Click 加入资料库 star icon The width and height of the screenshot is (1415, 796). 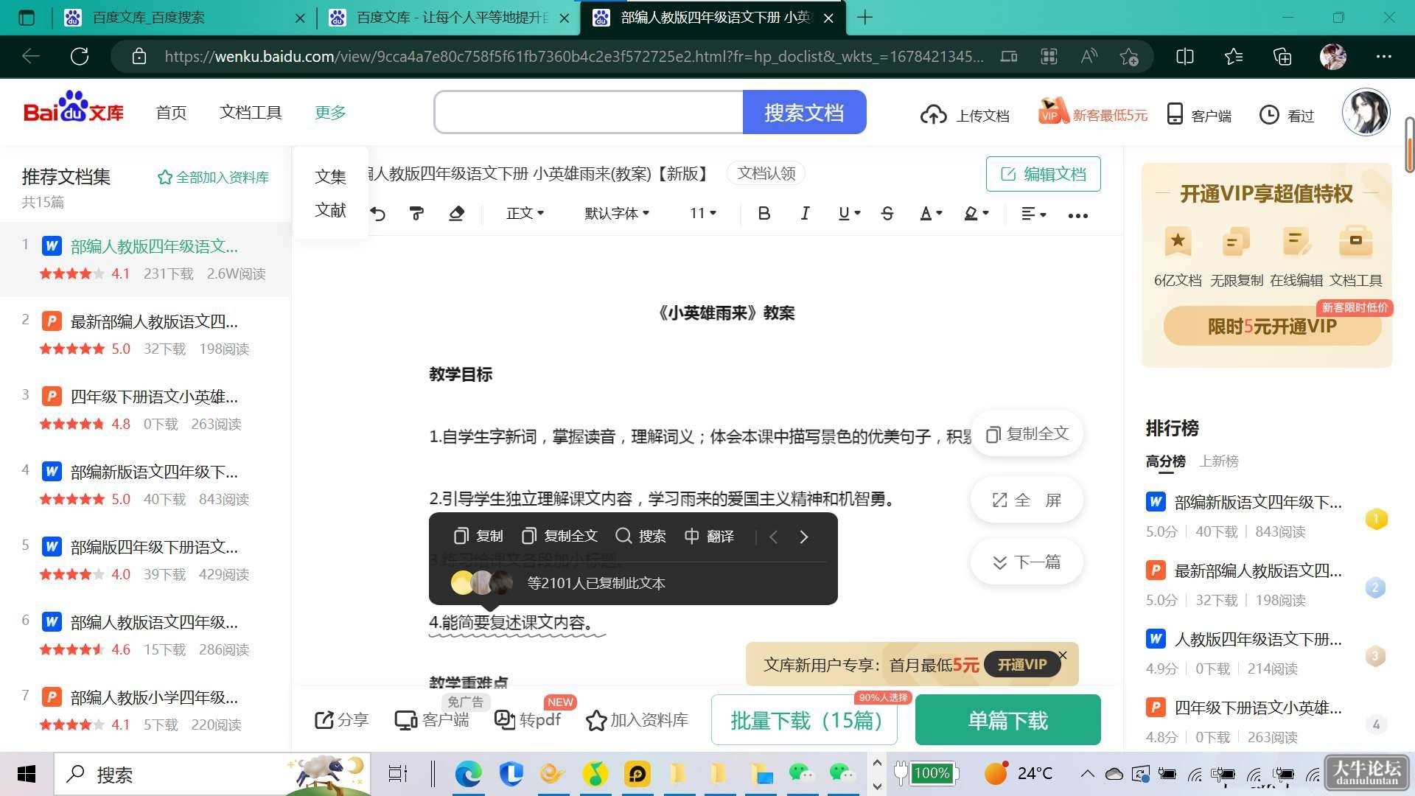pyautogui.click(x=596, y=720)
